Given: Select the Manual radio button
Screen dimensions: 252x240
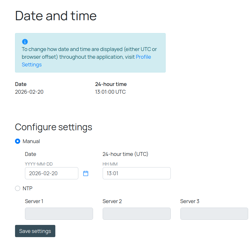Looking at the screenshot, I should (x=18, y=141).
